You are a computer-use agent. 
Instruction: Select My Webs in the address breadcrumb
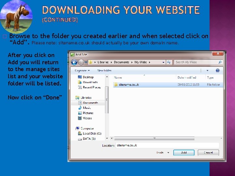(140, 62)
